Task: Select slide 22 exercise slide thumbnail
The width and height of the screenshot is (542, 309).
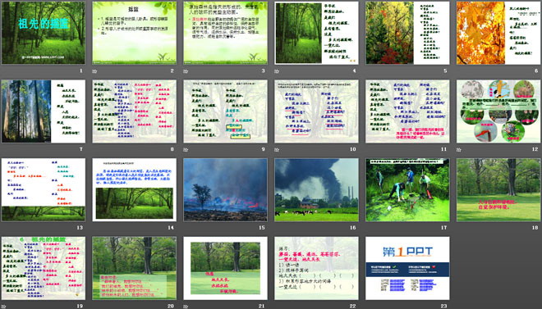Action: [316, 268]
